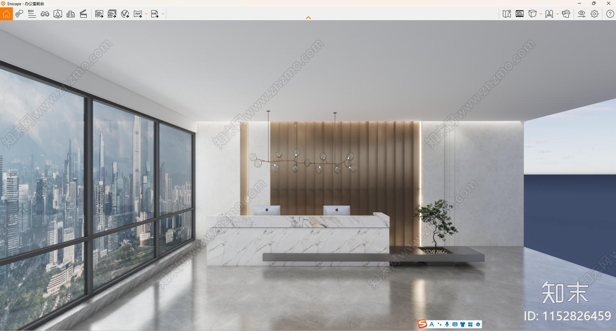This screenshot has height=331, width=616.
Task: Open the video editor clapperboard icon
Action: pos(83,14)
